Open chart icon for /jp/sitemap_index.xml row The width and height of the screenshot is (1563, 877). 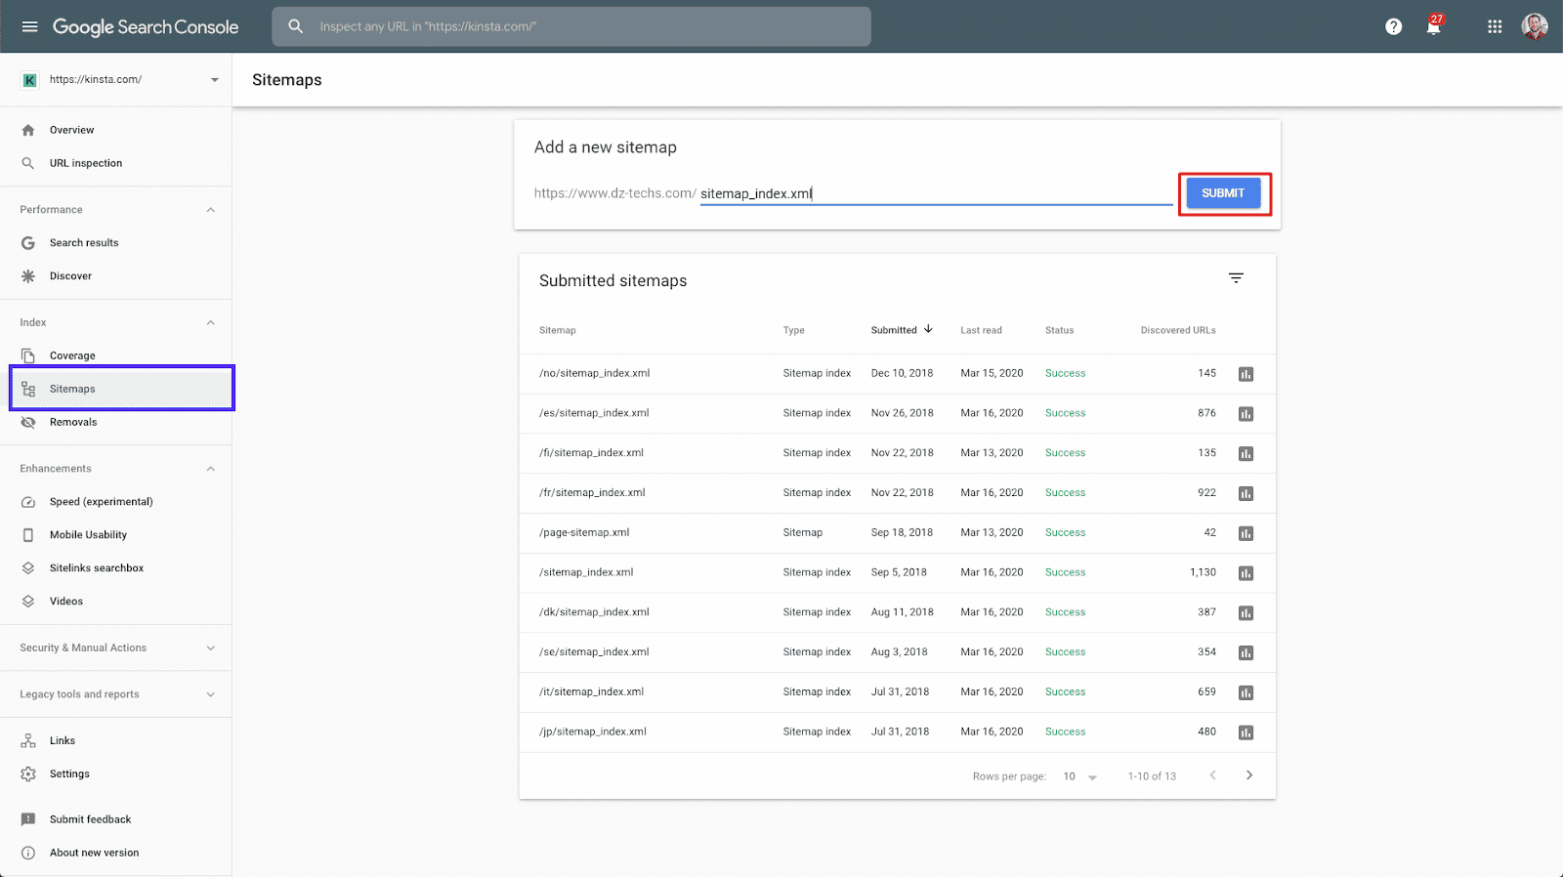point(1246,732)
